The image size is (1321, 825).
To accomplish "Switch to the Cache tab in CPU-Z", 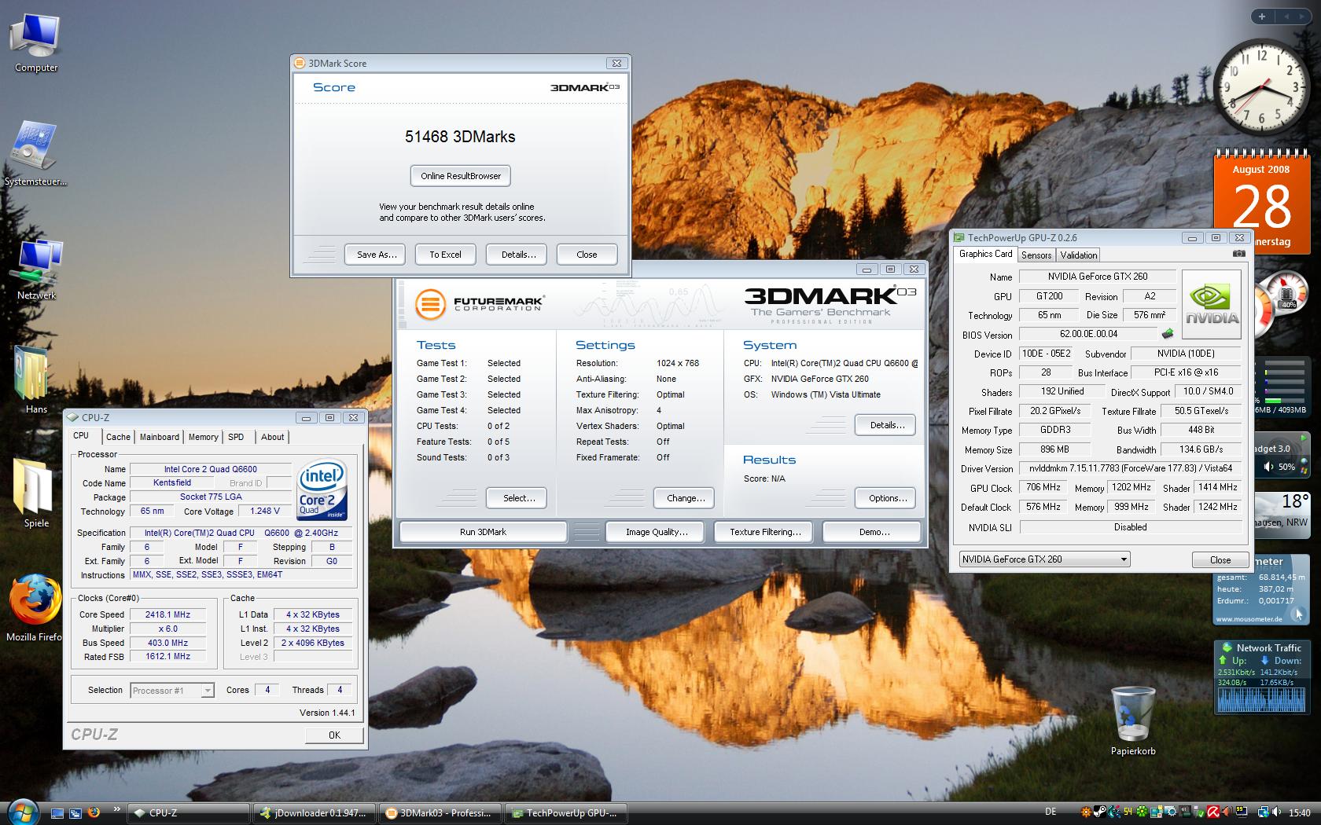I will pos(118,437).
